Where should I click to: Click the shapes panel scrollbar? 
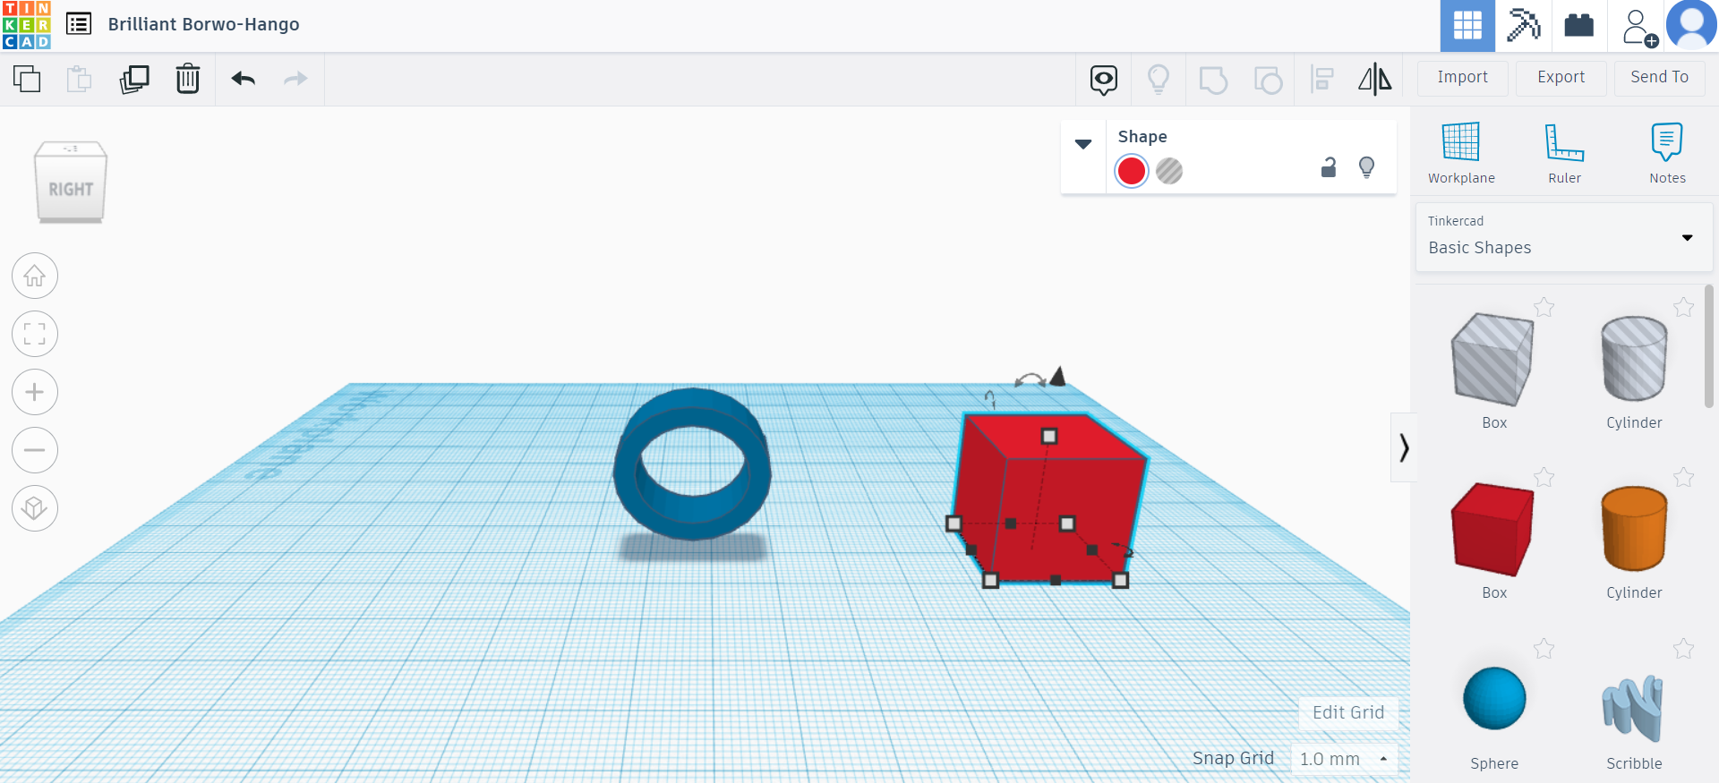1709,346
